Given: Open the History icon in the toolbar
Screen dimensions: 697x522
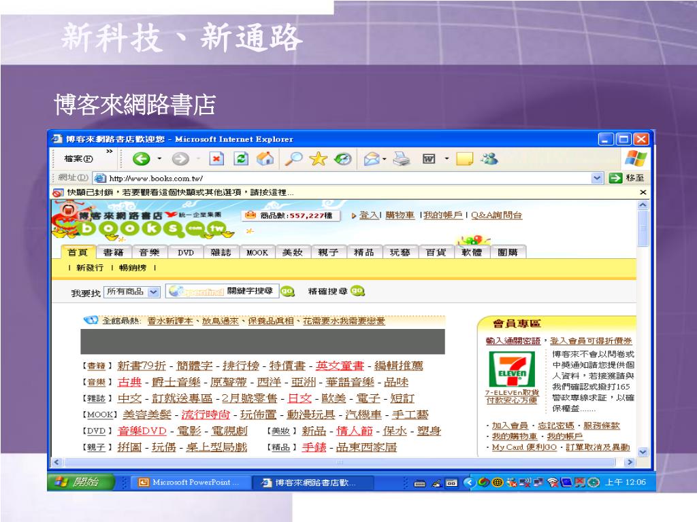Looking at the screenshot, I should click(343, 158).
